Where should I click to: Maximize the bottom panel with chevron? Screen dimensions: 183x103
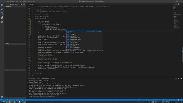point(179,79)
